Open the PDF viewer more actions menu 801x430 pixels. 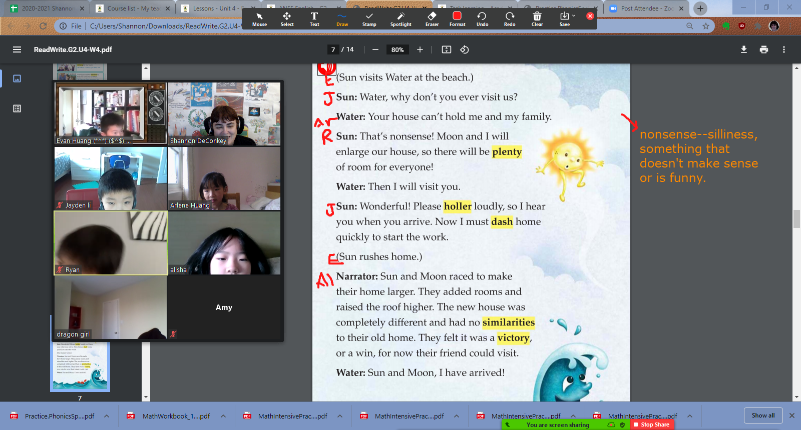tap(784, 49)
